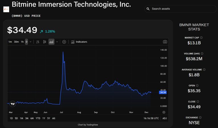
Task: Select the candlestick chart style icon
Action: (x=45, y=42)
